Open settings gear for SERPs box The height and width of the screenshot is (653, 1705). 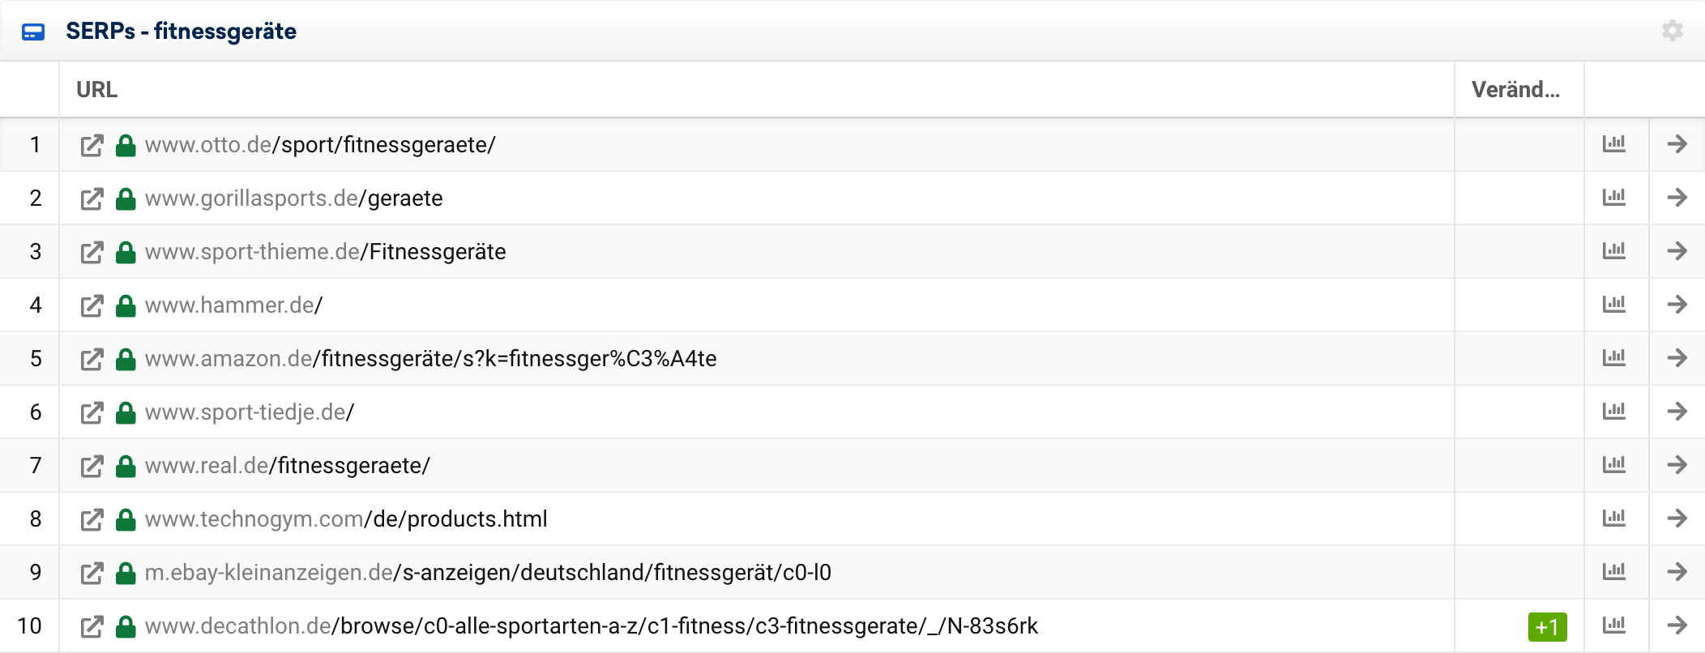[1672, 31]
